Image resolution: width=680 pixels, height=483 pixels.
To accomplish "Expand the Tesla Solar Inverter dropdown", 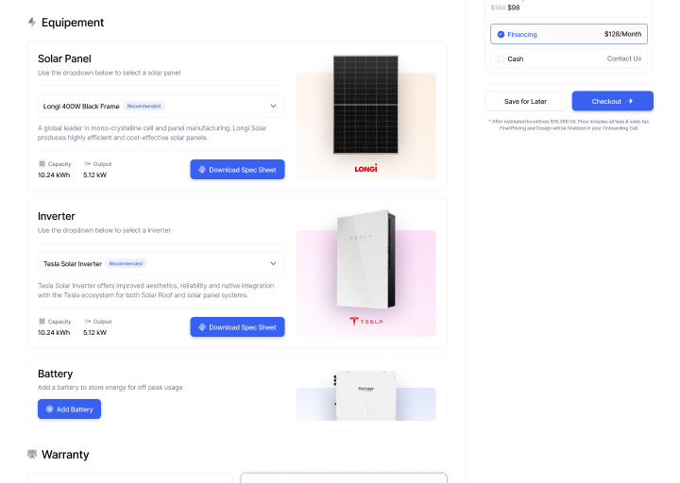I will [x=161, y=263].
